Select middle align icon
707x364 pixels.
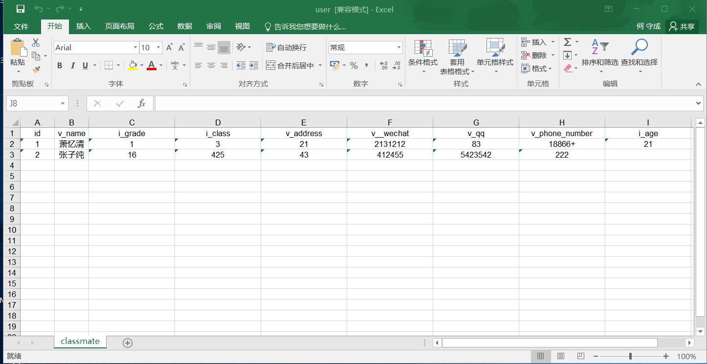point(211,47)
